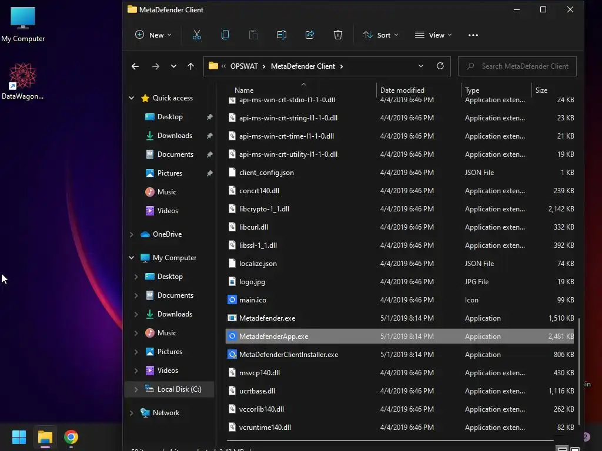Refresh the MetaDefender Client folder
Viewport: 602px width, 451px height.
(x=440, y=66)
